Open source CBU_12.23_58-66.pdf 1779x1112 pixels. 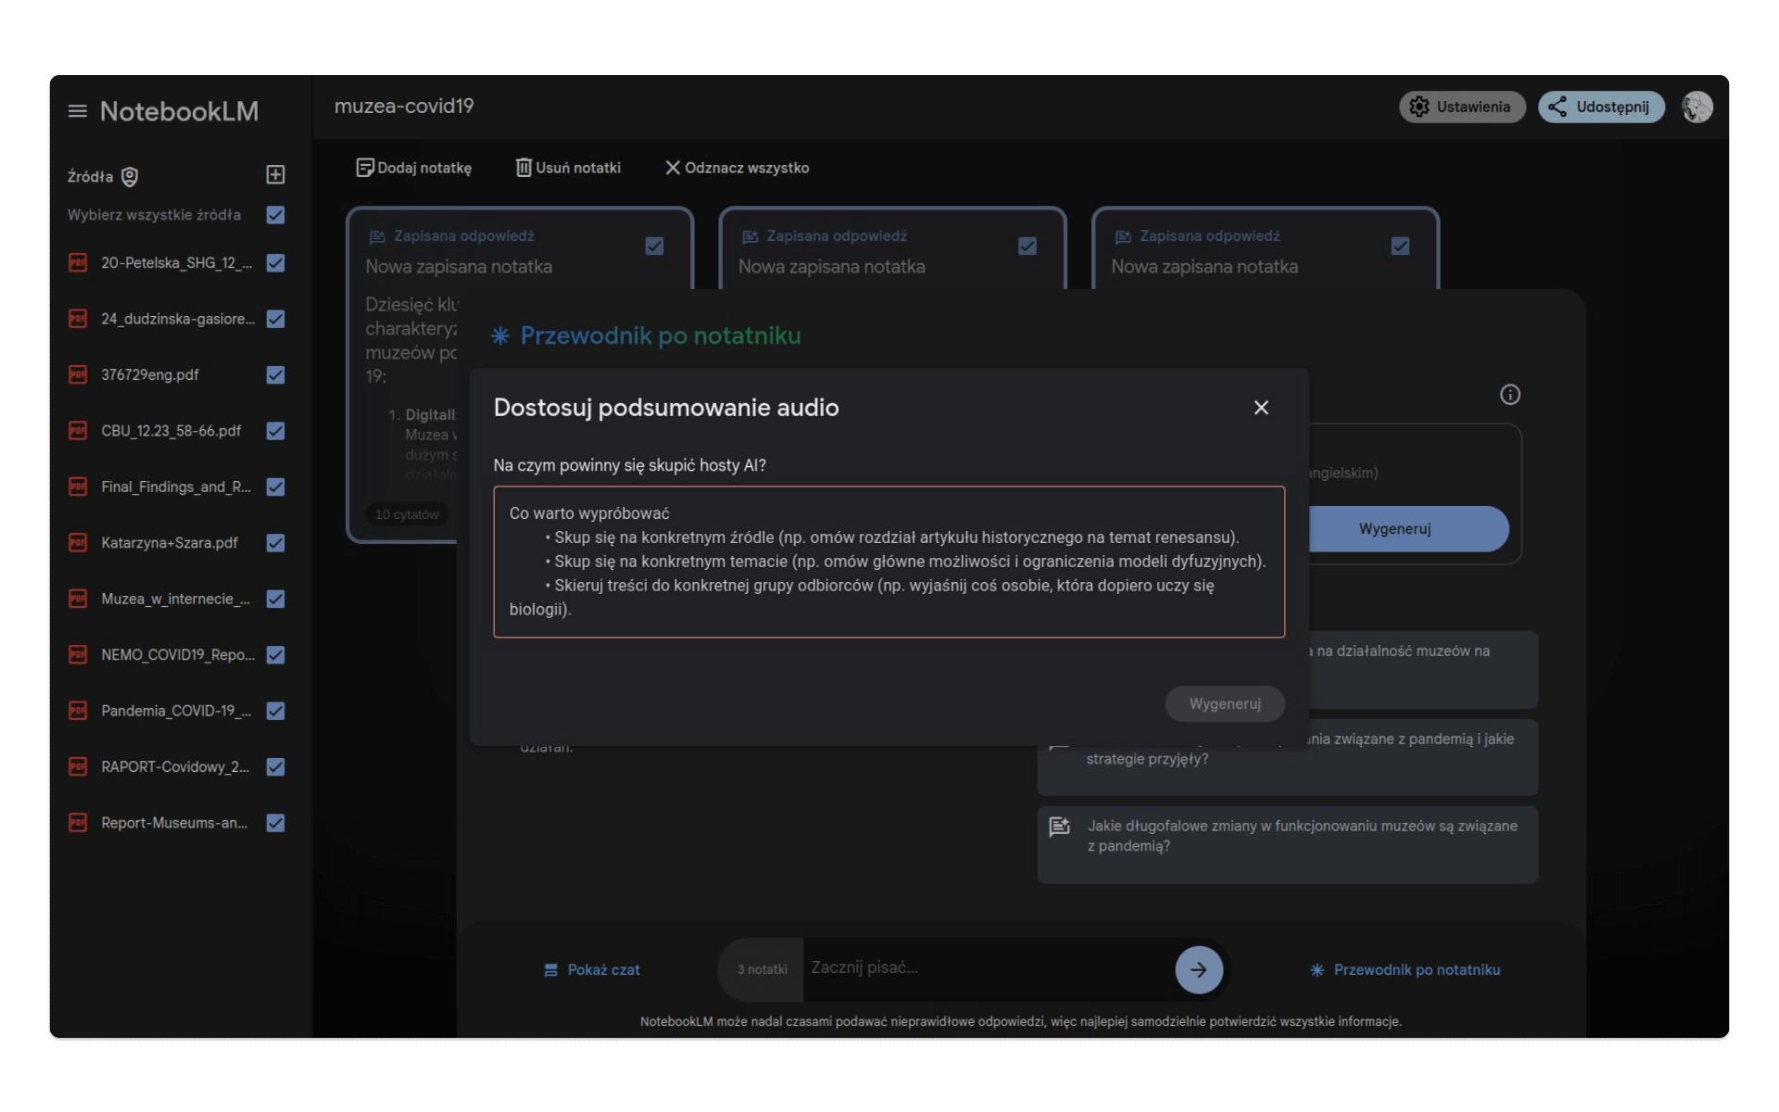point(171,431)
